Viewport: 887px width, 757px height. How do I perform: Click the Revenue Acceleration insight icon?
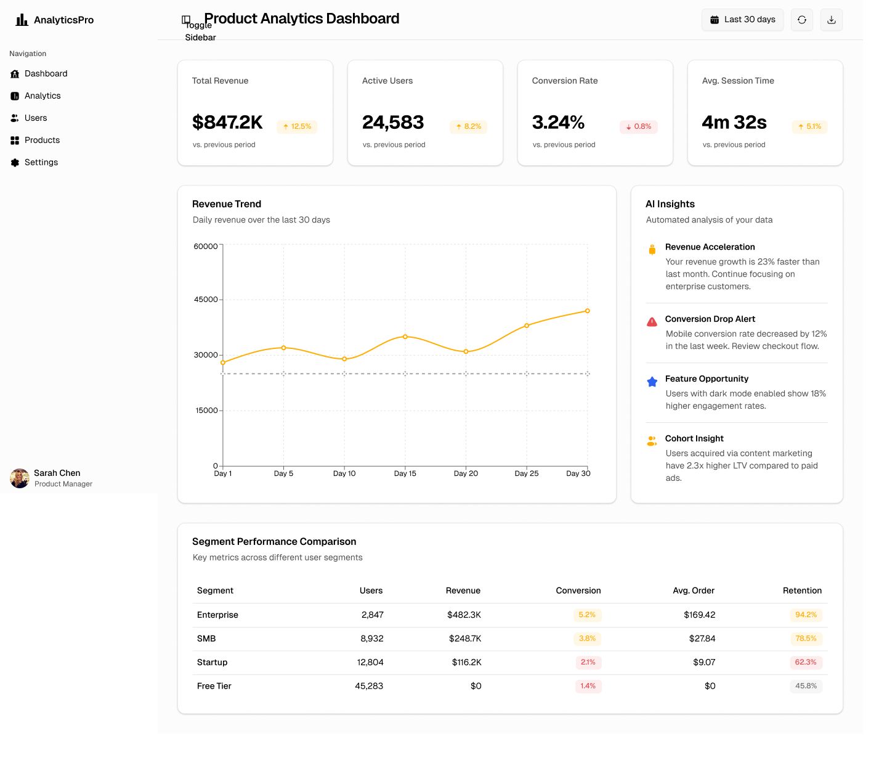coord(652,250)
